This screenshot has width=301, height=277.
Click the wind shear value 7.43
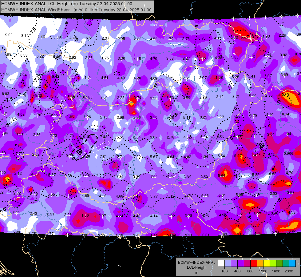click(104, 137)
